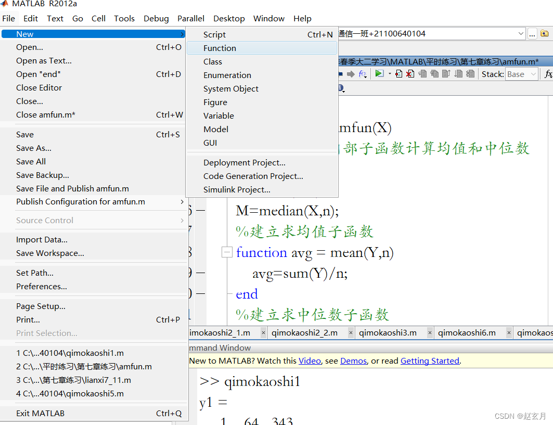Open the Help menu
This screenshot has width=553, height=425.
point(302,18)
